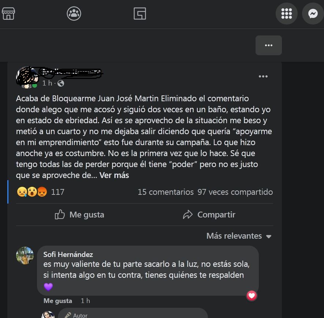Open the Messenger icon
Viewport: 324px width, 318px height.
313,14
